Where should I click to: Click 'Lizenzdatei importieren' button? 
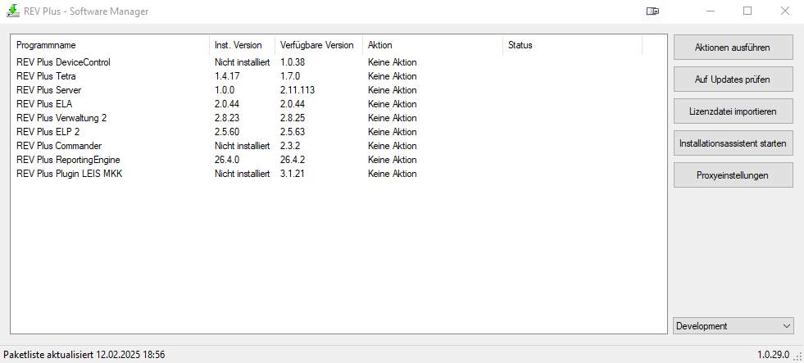(x=733, y=111)
